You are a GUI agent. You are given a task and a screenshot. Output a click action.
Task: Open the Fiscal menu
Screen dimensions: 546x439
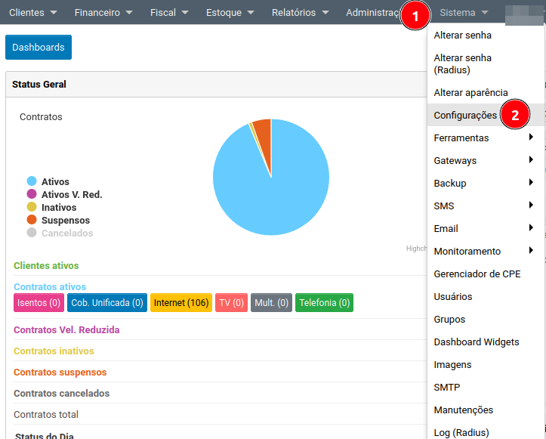click(x=168, y=12)
